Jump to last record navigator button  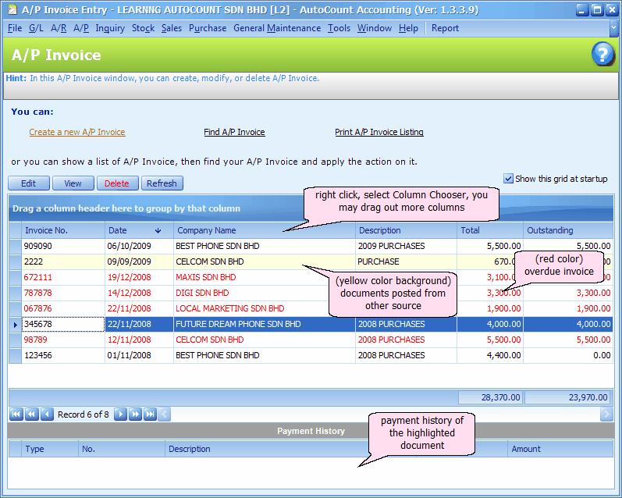click(x=150, y=414)
